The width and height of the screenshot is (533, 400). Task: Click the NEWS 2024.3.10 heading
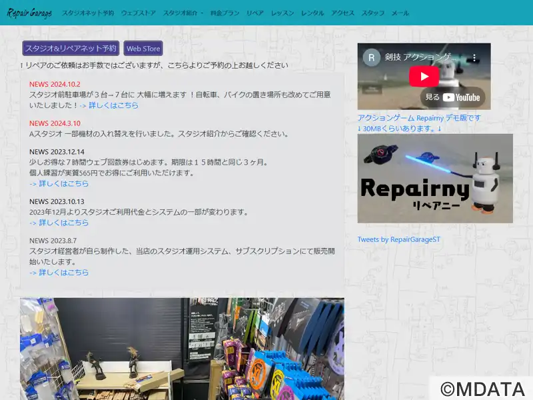[x=55, y=123]
